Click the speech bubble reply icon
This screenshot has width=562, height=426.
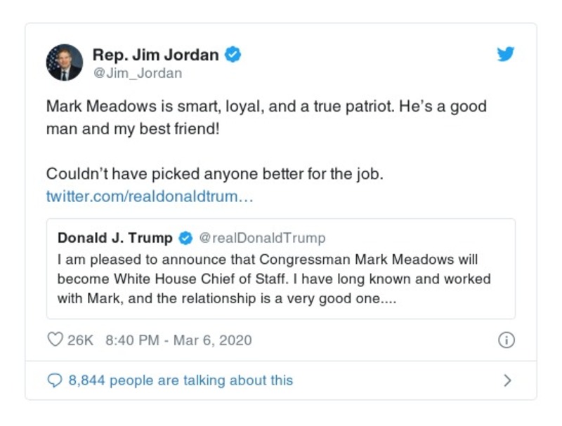tap(55, 380)
